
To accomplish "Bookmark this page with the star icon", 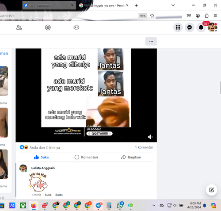I will pos(152,15).
